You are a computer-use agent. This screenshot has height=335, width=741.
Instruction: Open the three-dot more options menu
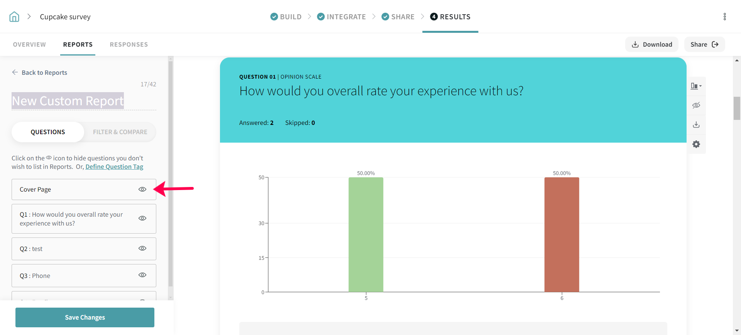[724, 17]
